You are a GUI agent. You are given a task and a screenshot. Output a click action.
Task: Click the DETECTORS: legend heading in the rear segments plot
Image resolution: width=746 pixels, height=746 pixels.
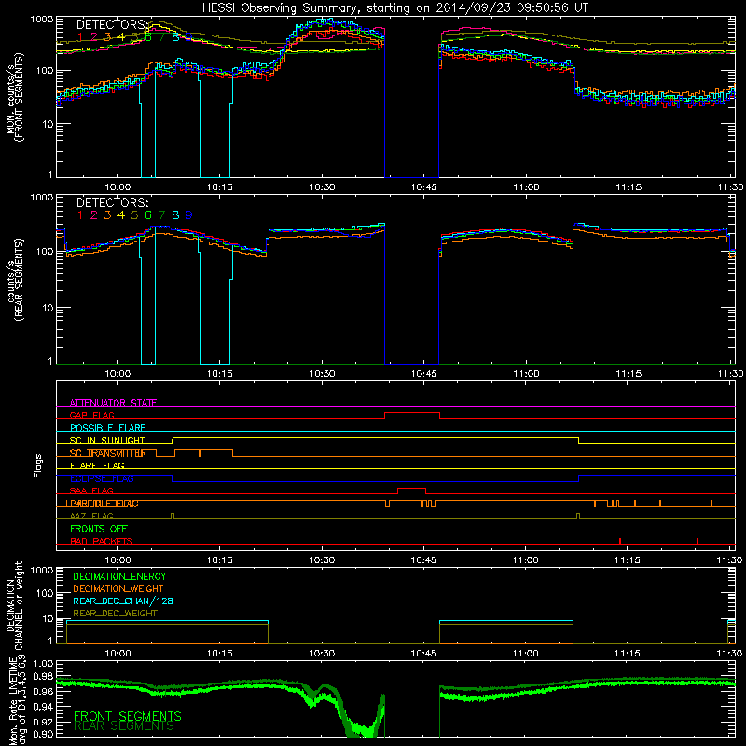pos(113,202)
